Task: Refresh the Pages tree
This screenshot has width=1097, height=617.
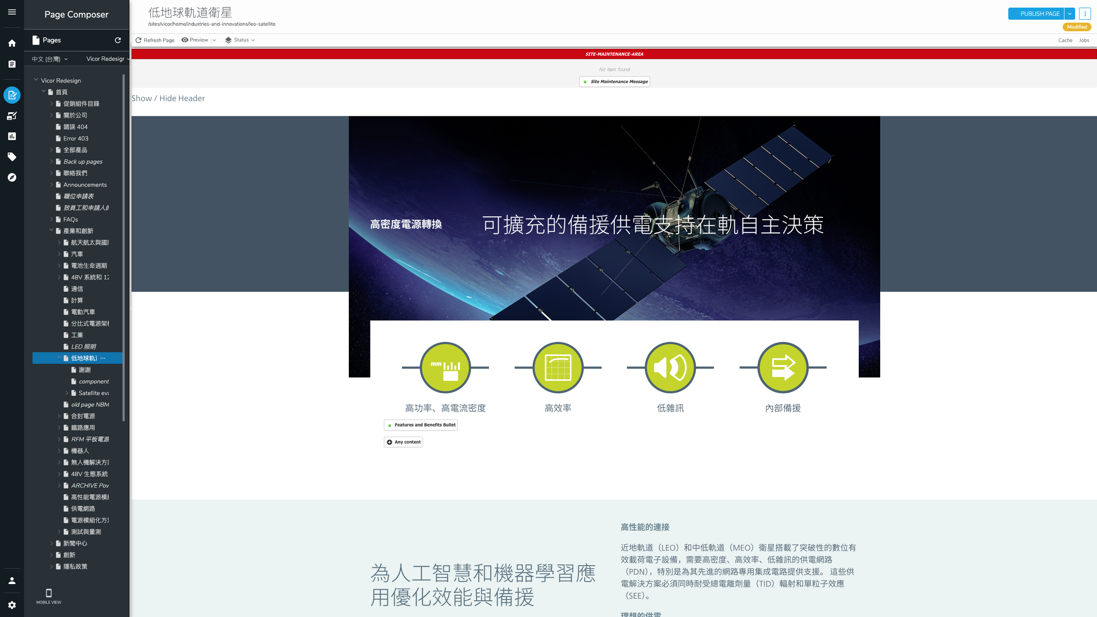Action: 118,40
